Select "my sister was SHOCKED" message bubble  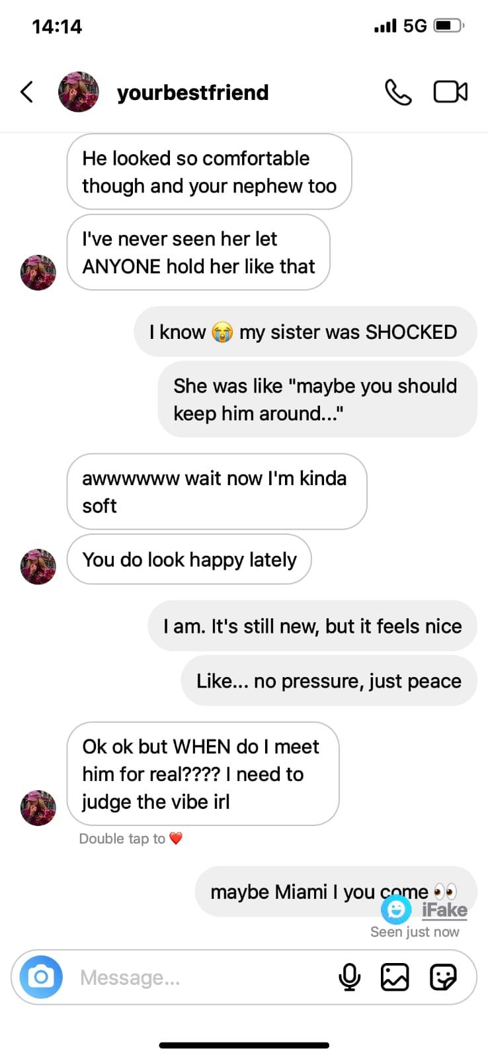tap(305, 332)
